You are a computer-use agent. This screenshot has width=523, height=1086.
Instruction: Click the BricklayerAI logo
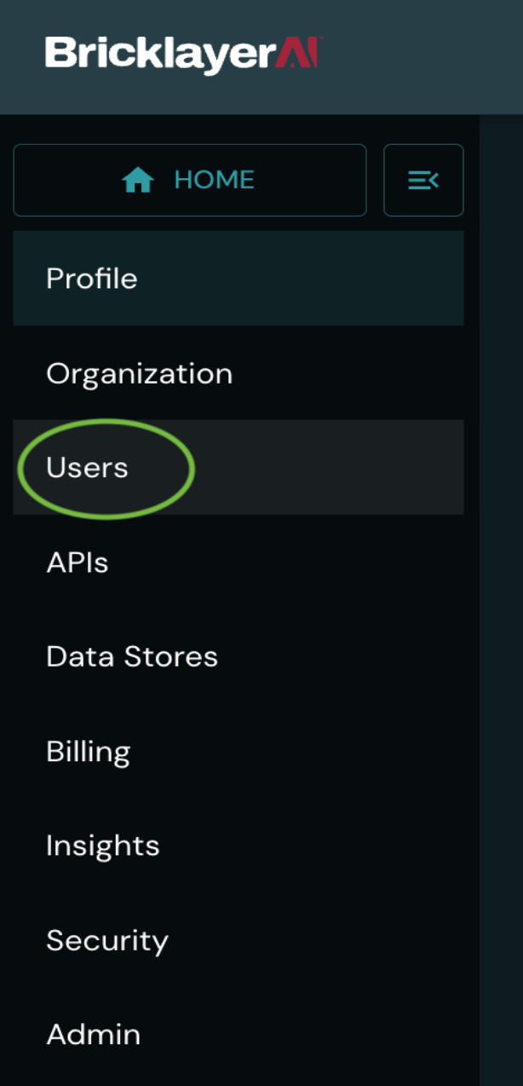tap(182, 55)
